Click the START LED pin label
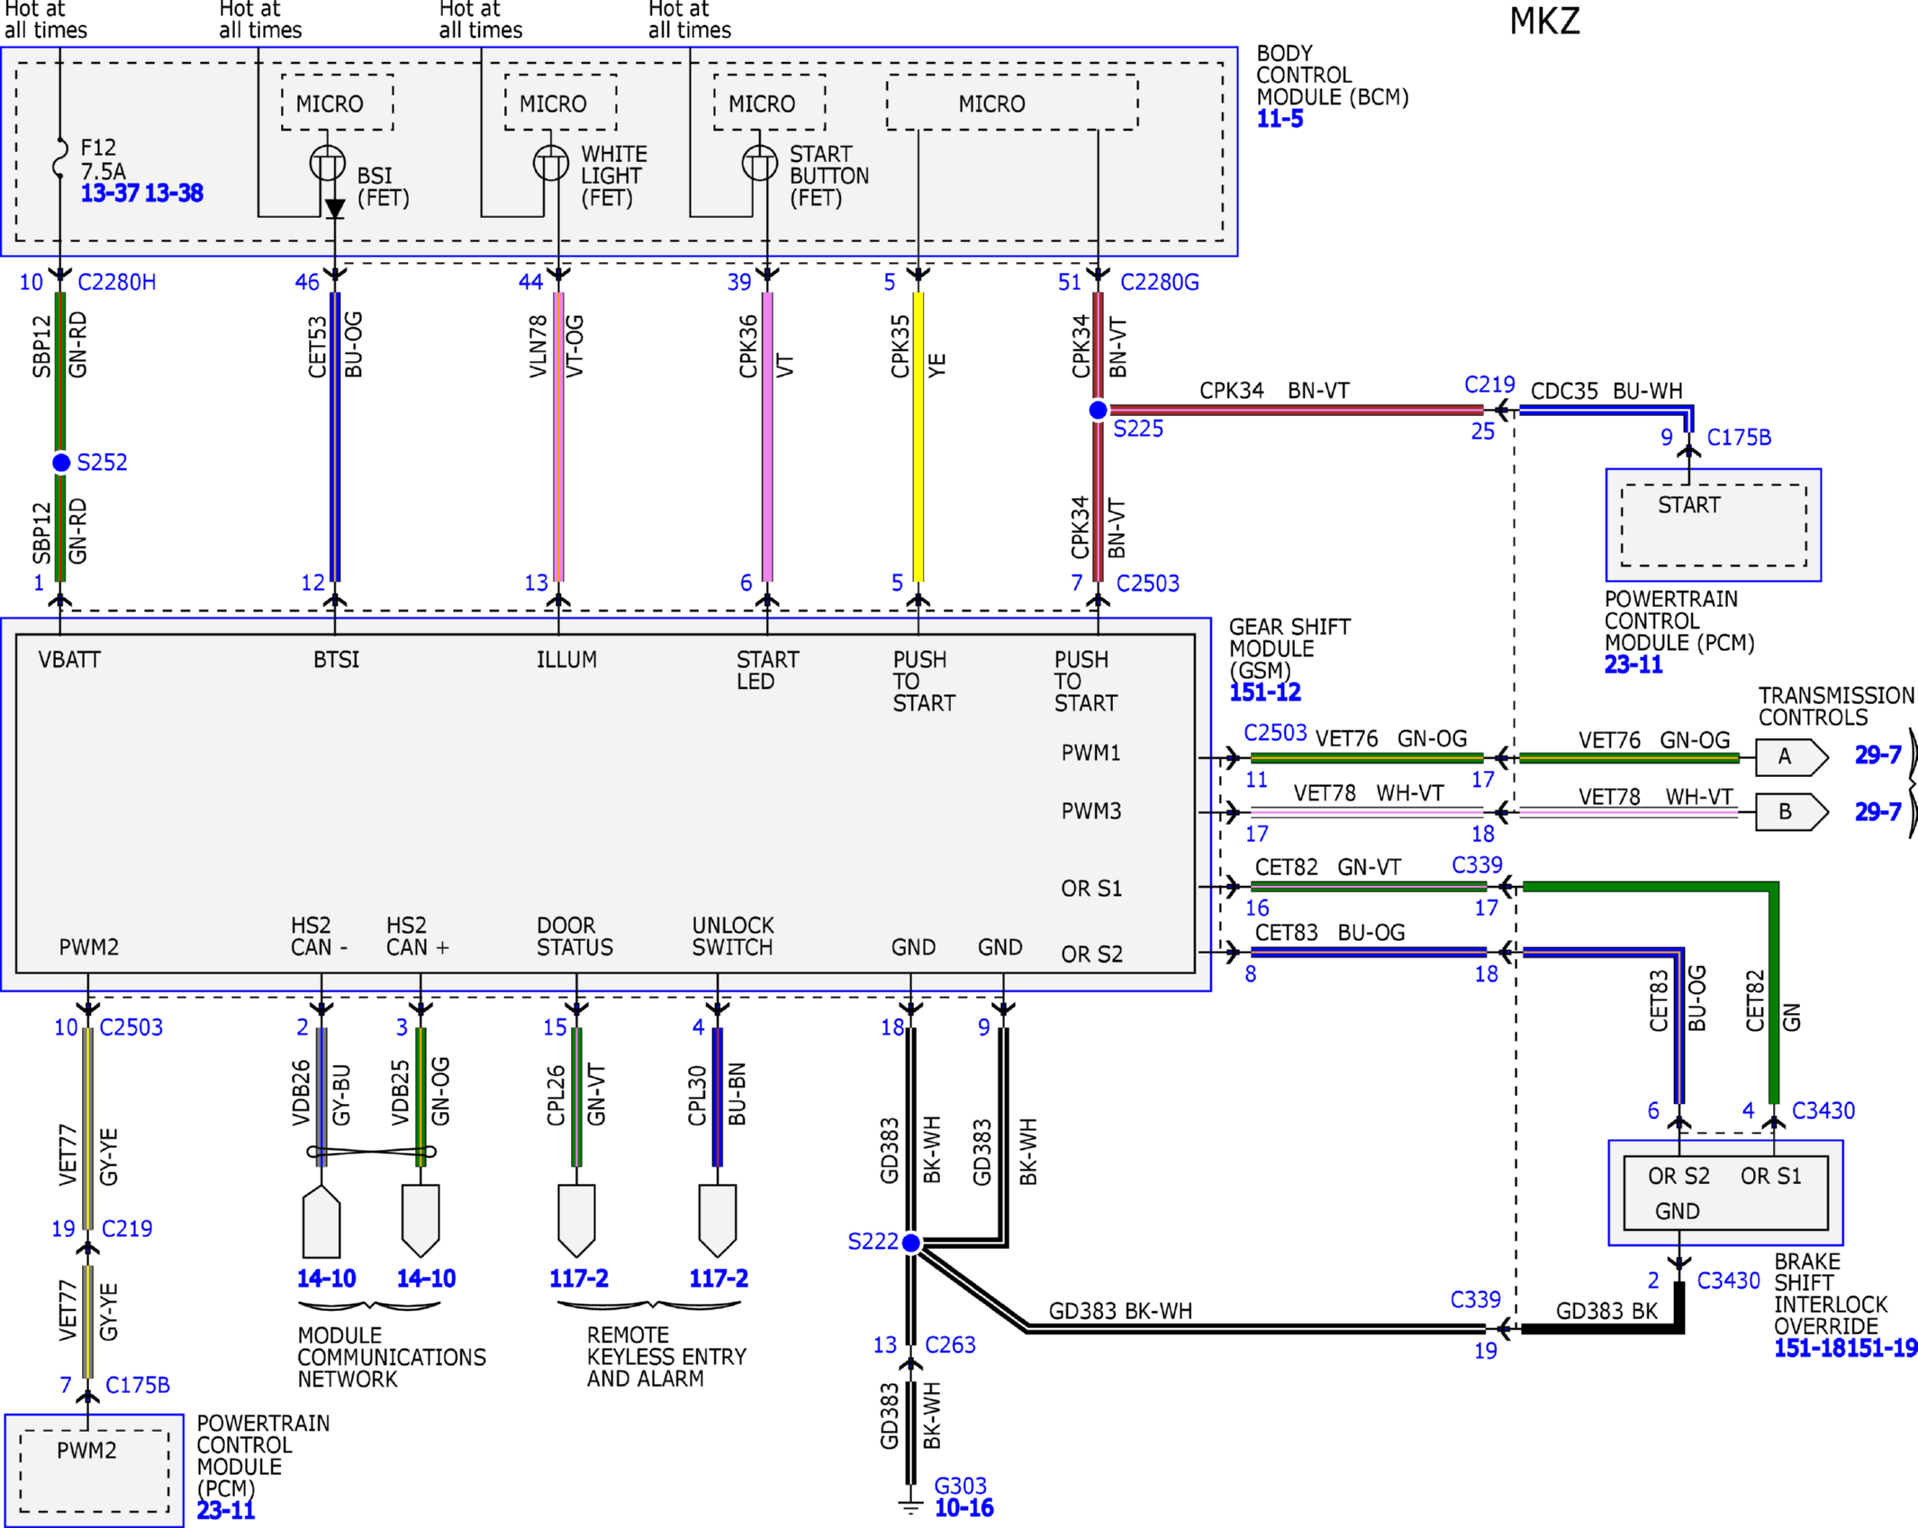 tap(768, 671)
